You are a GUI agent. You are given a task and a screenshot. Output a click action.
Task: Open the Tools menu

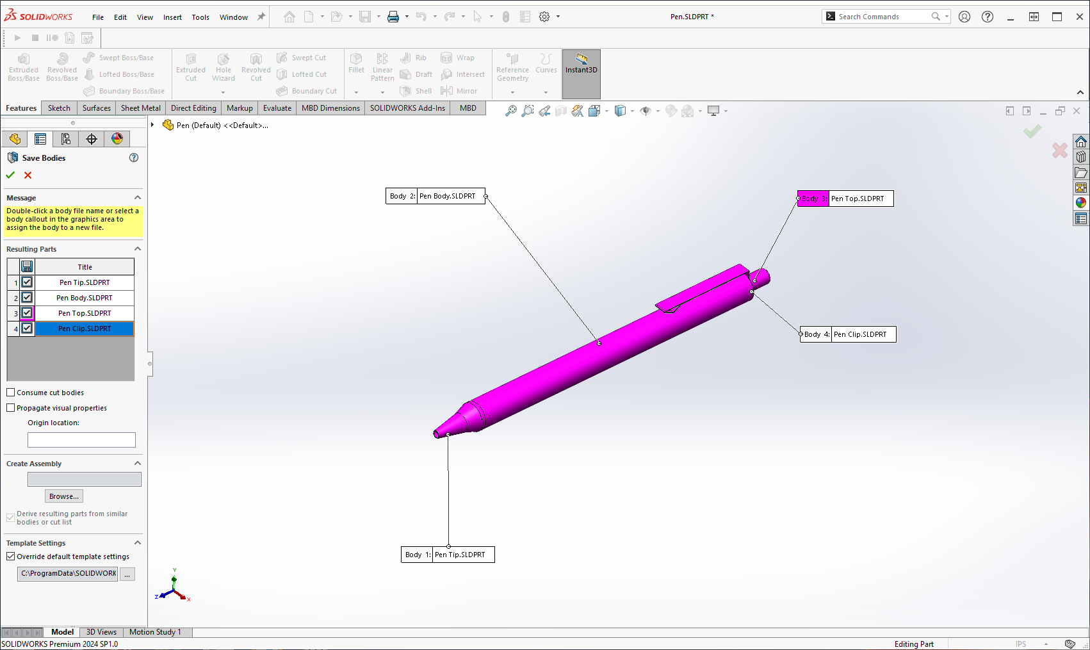tap(200, 17)
